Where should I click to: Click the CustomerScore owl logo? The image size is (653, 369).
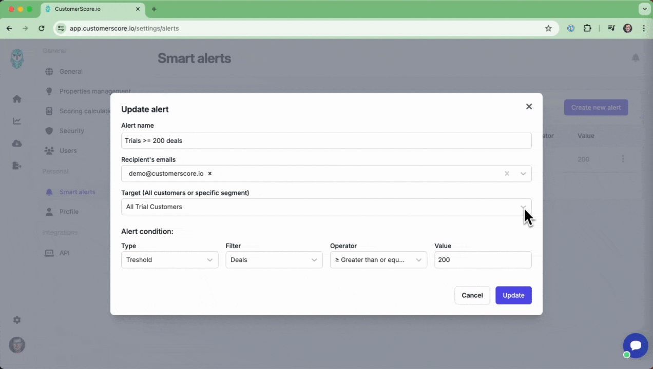coord(17,59)
